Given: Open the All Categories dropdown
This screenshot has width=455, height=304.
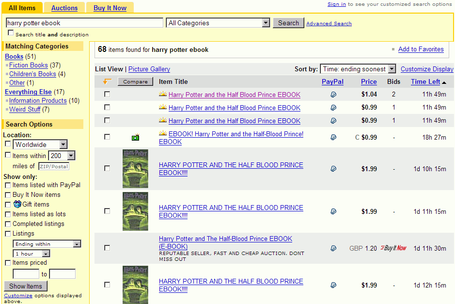Looking at the screenshot, I should pos(218,23).
